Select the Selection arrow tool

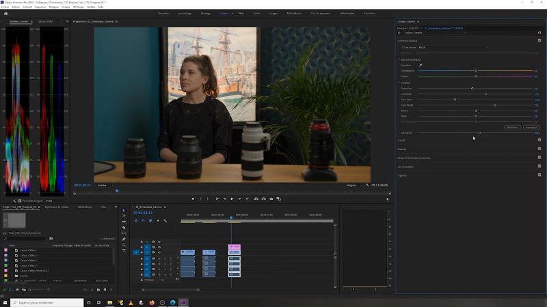tap(124, 210)
